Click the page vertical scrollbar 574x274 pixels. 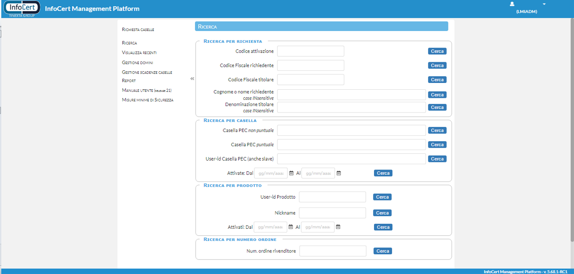(572, 135)
